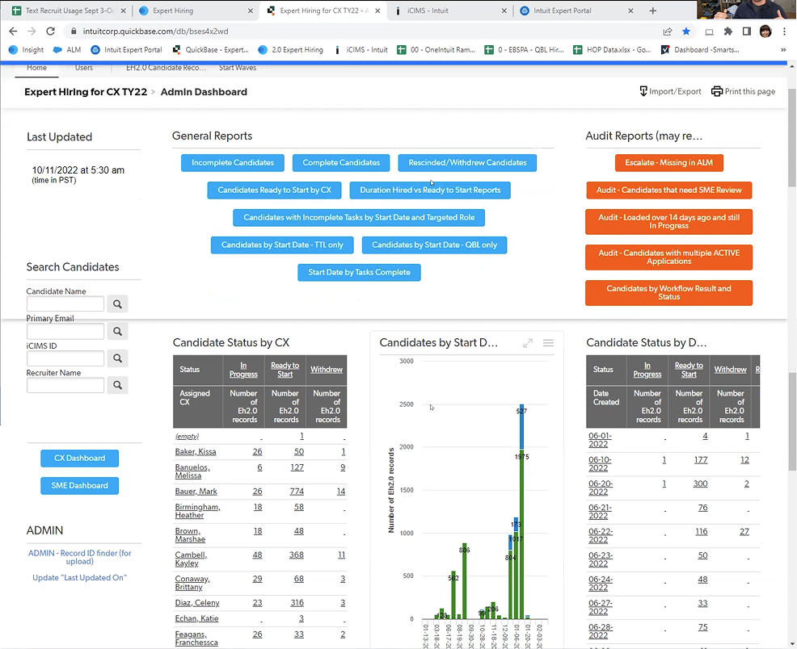Screen dimensions: 797x649
Task: Open the chart hamburger options menu
Action: tap(548, 343)
